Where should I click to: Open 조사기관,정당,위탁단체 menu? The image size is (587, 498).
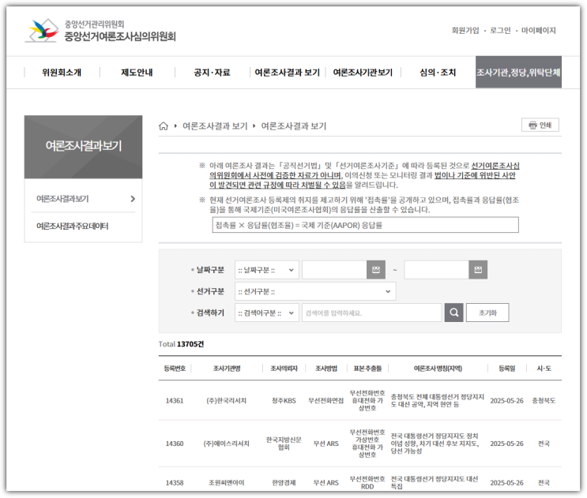tap(518, 72)
